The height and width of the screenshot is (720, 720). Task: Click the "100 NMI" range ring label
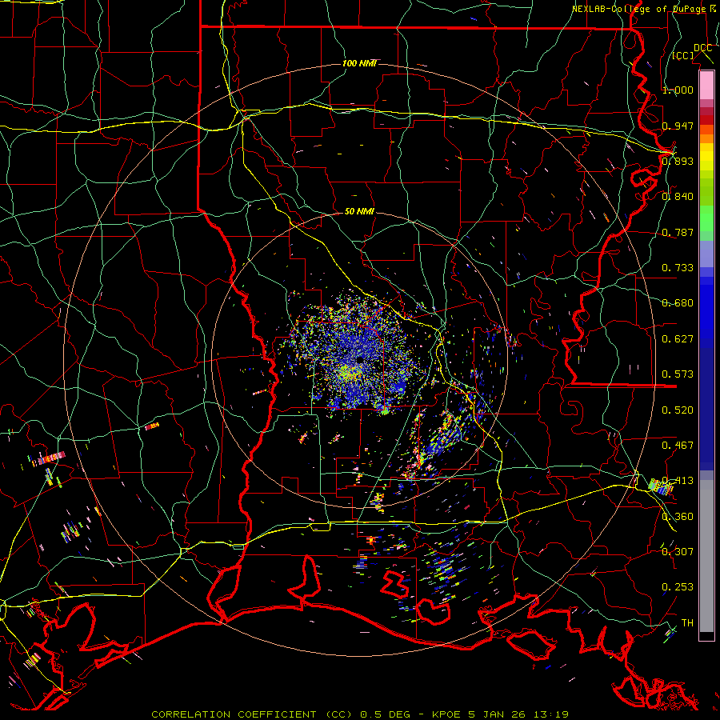coord(359,63)
